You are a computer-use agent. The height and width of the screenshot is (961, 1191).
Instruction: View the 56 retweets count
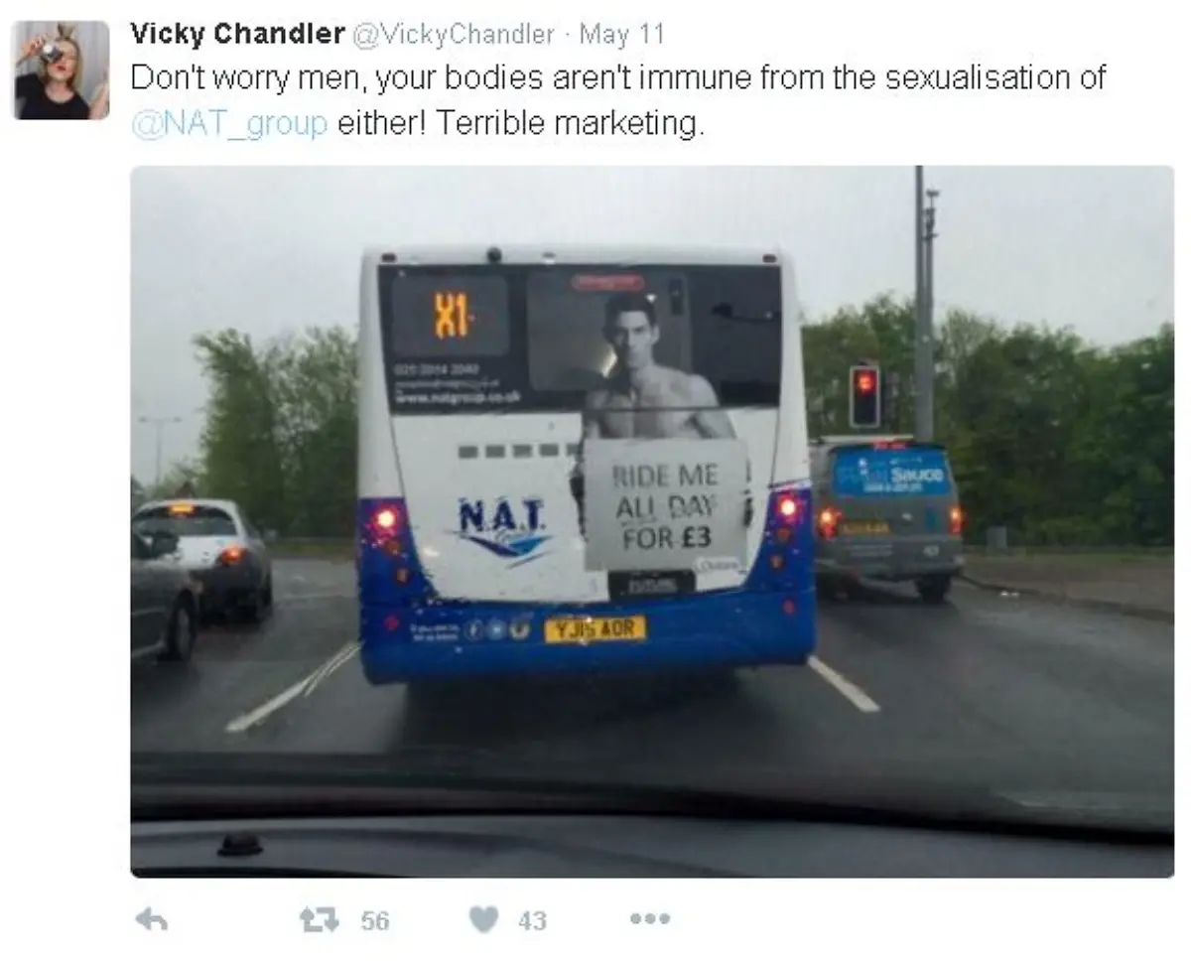(374, 921)
